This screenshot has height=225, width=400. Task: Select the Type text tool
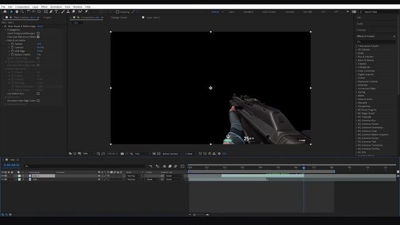click(56, 12)
